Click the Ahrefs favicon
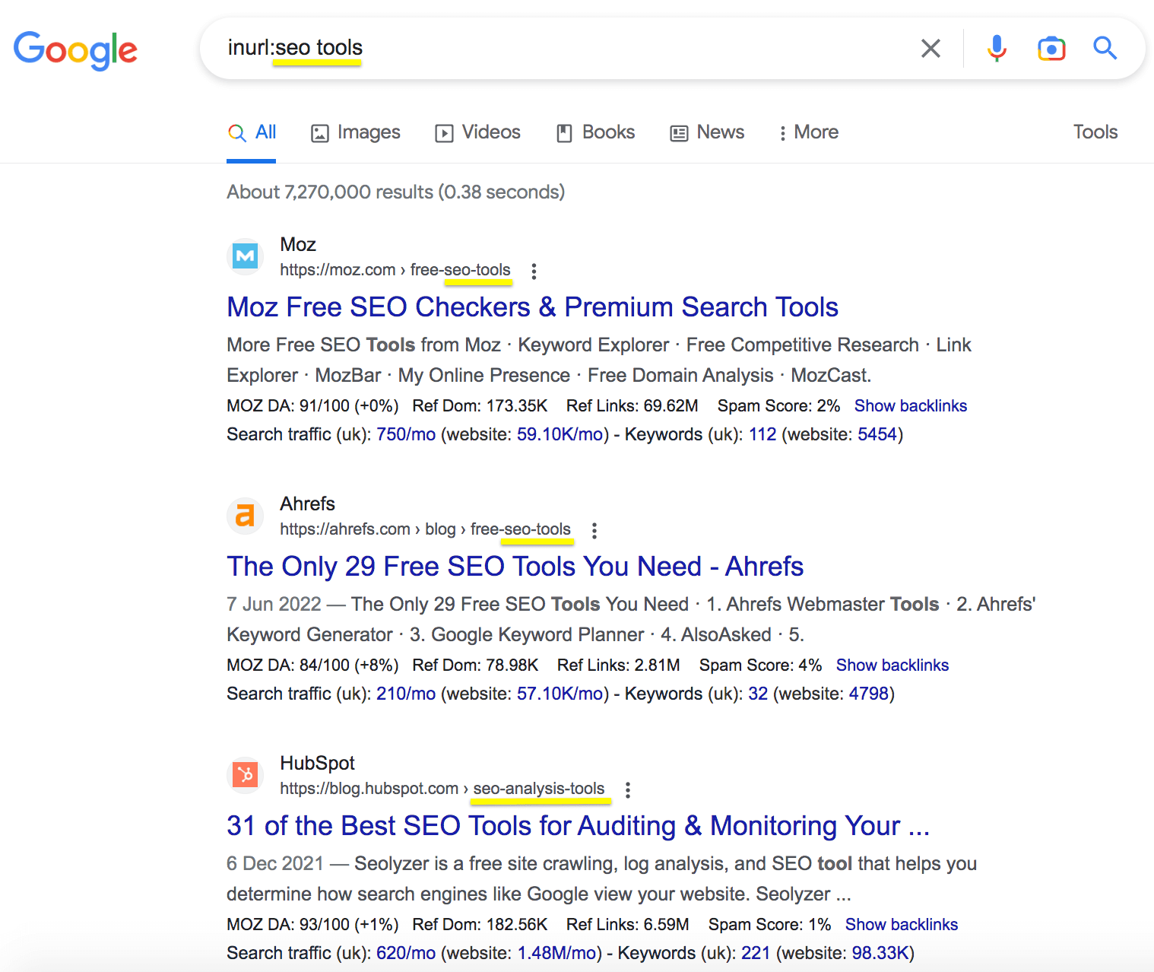The height and width of the screenshot is (972, 1154). (245, 516)
